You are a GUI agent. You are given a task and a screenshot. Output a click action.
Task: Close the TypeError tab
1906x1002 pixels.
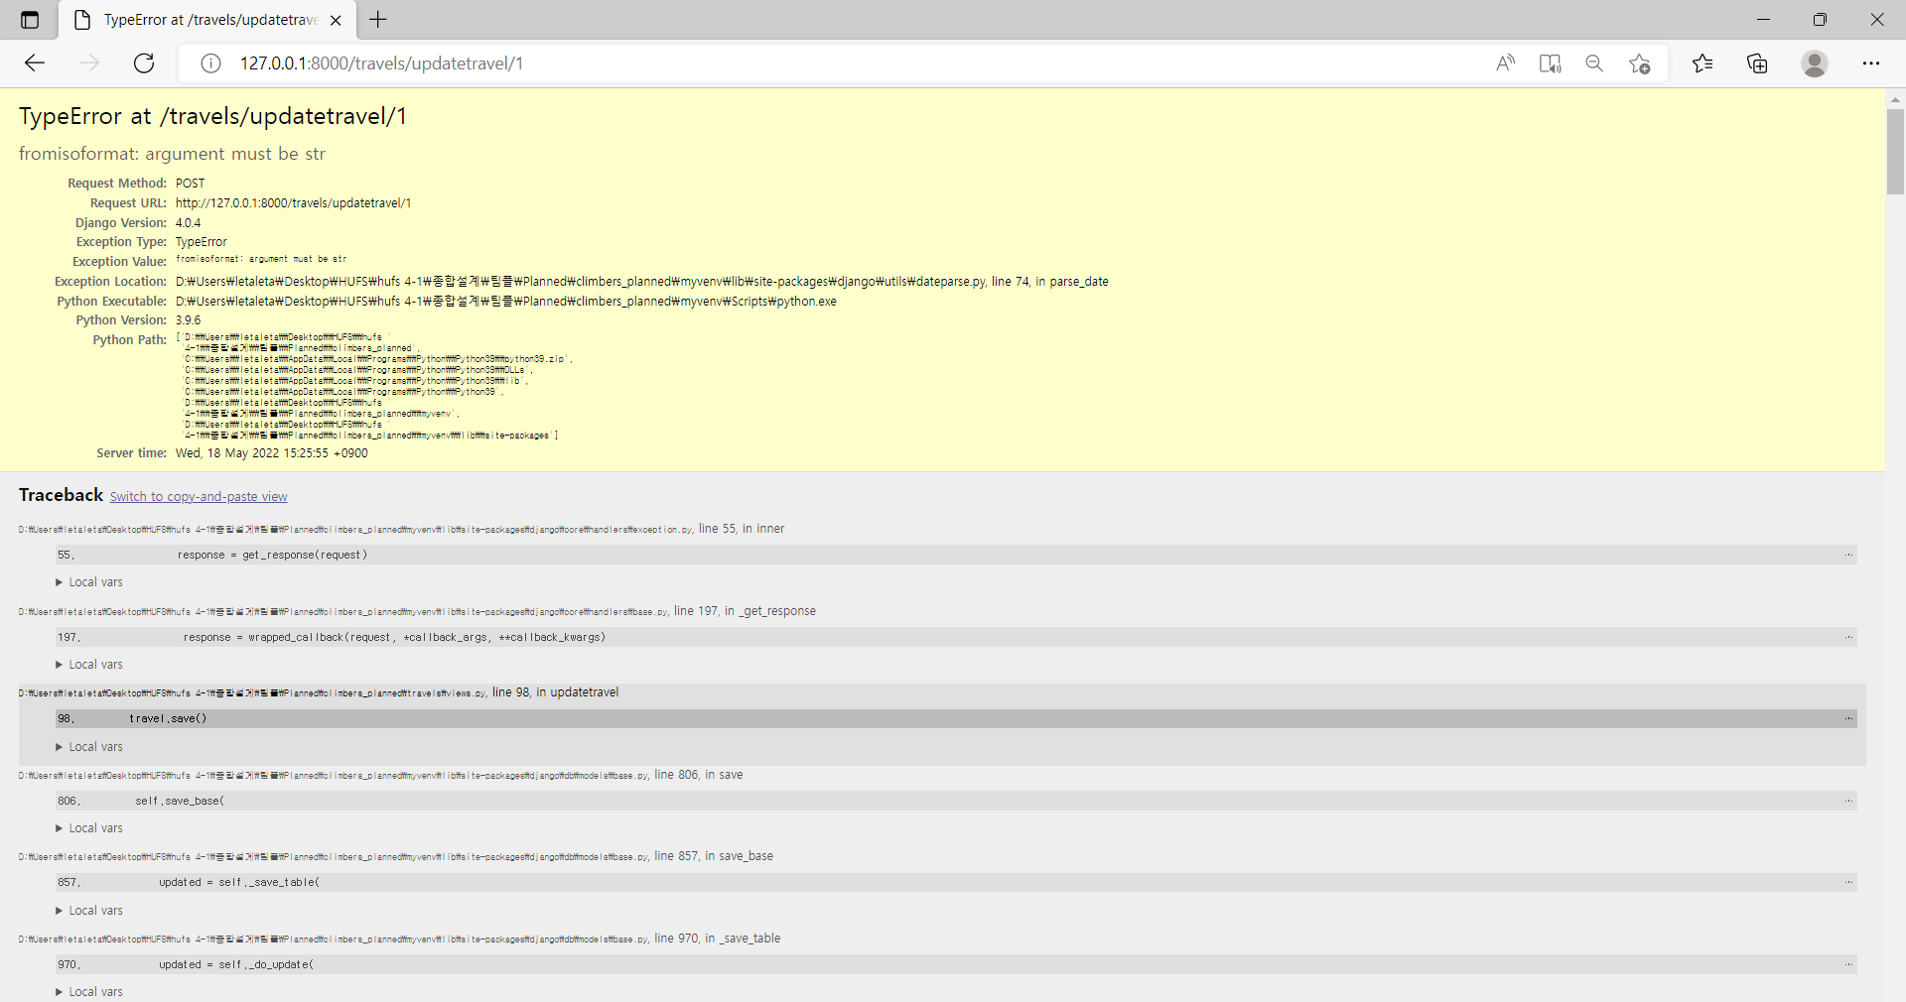(x=336, y=20)
